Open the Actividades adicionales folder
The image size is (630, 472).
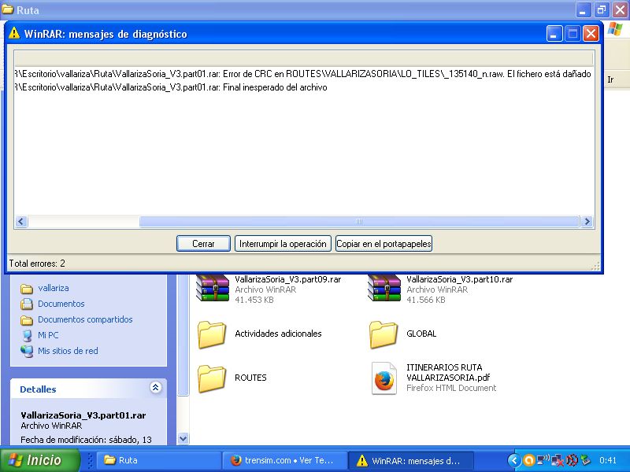pos(212,334)
